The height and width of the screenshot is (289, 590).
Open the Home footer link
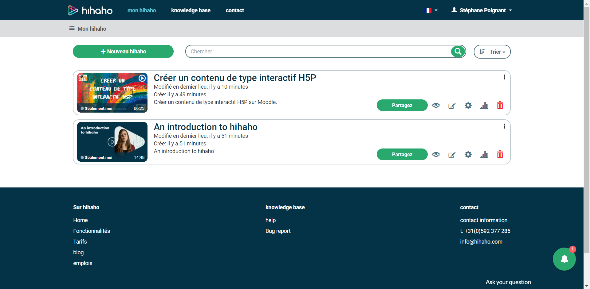click(81, 220)
